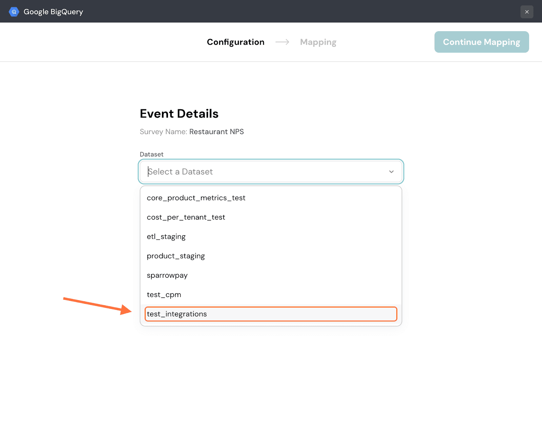Select the core_product_metrics_test dataset
This screenshot has width=542, height=442.
[196, 198]
